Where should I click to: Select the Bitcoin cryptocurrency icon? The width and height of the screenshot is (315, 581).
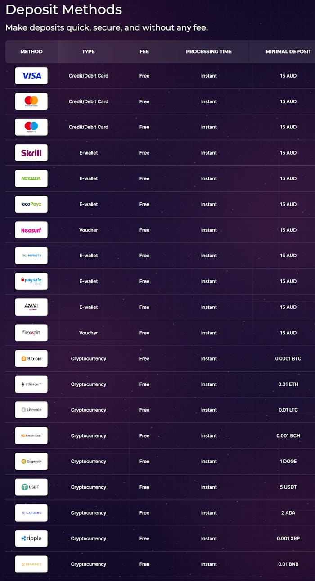(x=31, y=358)
